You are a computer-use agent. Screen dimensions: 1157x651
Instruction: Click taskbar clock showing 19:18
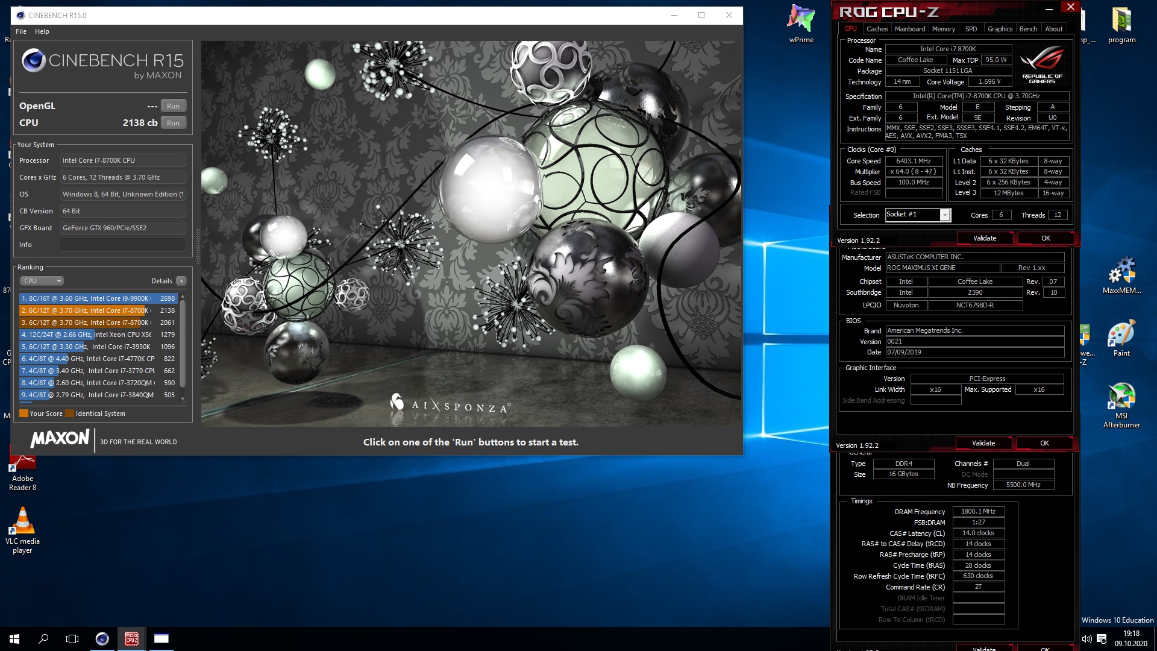1131,639
